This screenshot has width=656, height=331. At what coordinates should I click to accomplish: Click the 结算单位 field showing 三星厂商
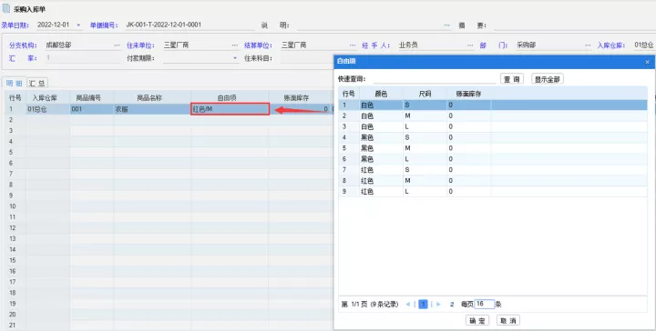tap(314, 45)
